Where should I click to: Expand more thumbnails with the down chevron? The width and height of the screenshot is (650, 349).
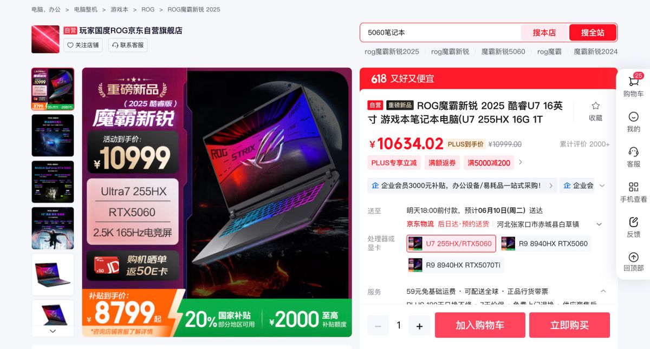click(53, 331)
